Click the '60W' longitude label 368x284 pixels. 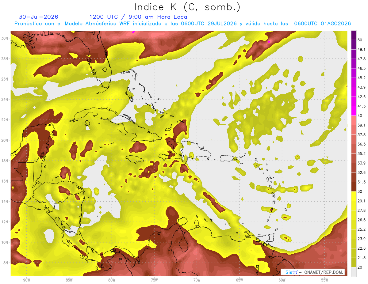tap(282, 280)
